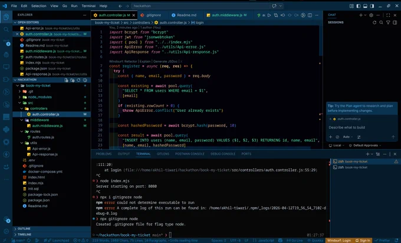Search chat sessions magnifier icon
The image size is (401, 243).
(x=381, y=22)
